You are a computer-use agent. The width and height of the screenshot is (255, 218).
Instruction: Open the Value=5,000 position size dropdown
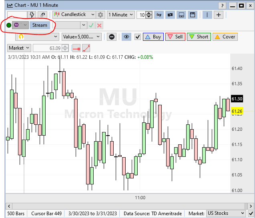coord(82,37)
